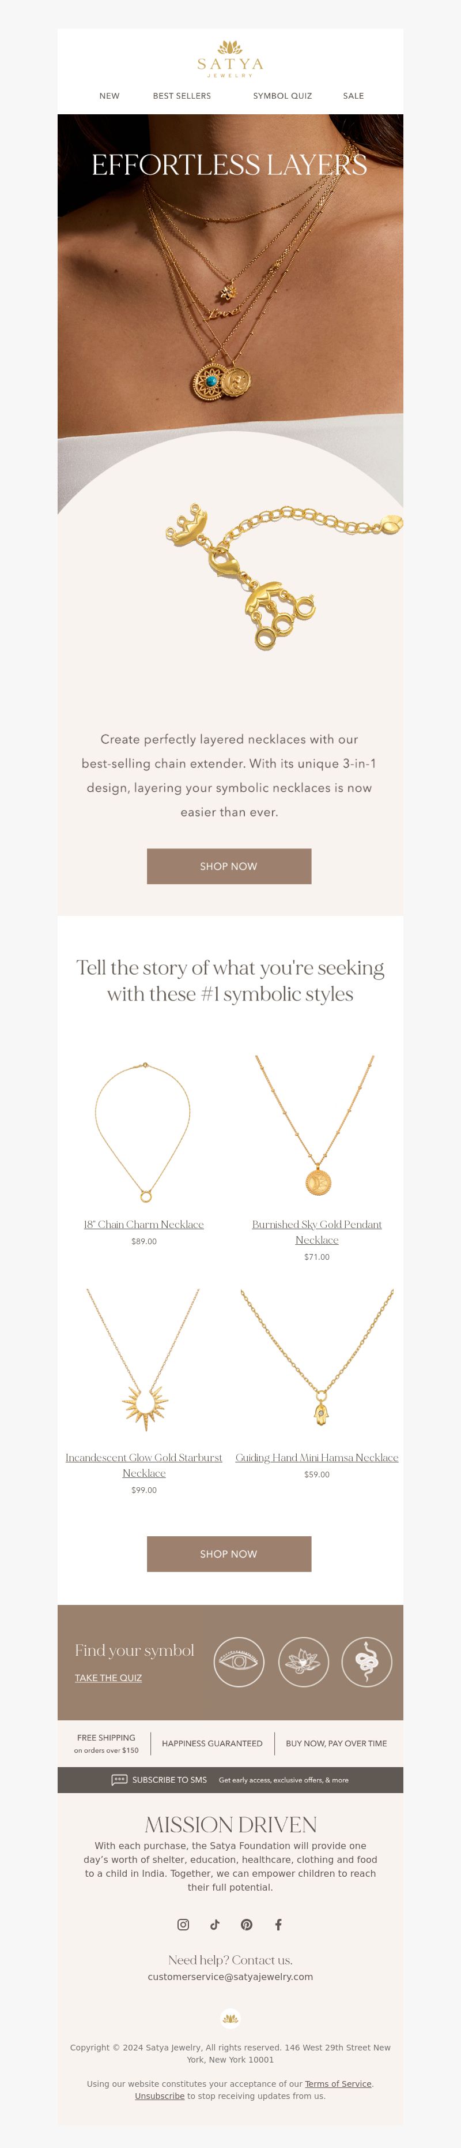Click the Satya Jewelry lotus logo at top
This screenshot has width=461, height=2148.
point(230,58)
